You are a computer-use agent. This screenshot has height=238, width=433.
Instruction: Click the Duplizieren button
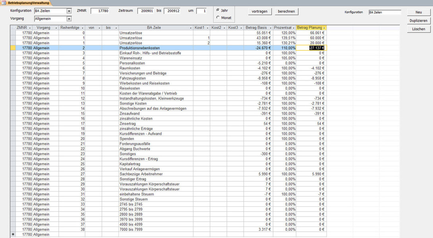coord(419,21)
